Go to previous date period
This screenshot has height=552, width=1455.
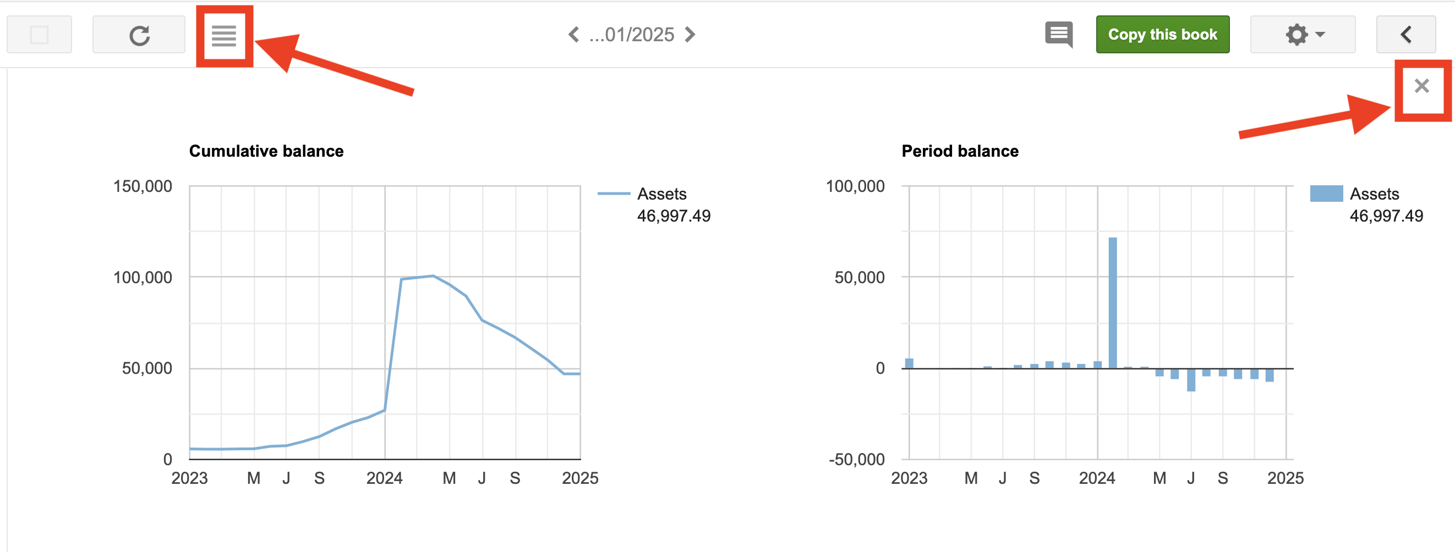[x=574, y=35]
